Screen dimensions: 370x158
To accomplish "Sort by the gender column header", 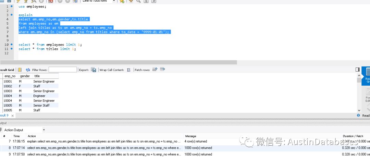I will [25, 76].
